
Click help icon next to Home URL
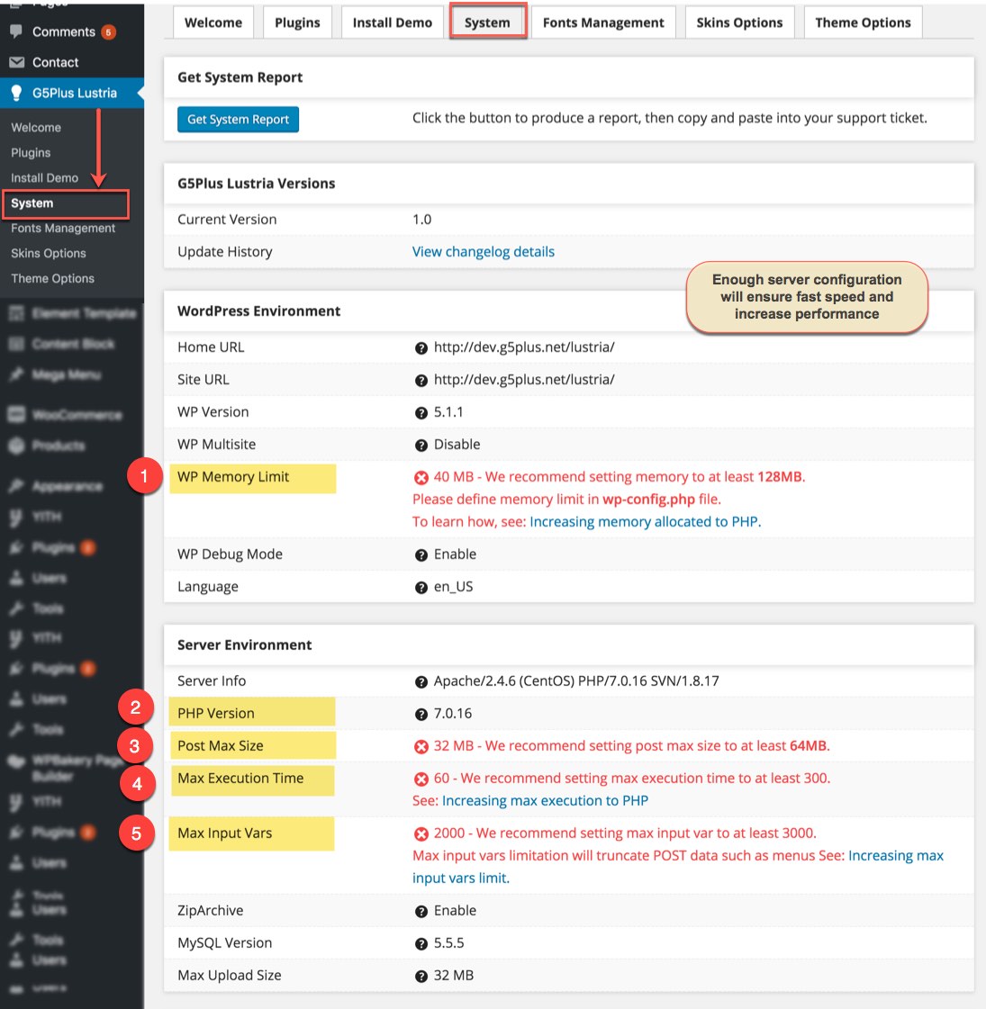(x=421, y=348)
